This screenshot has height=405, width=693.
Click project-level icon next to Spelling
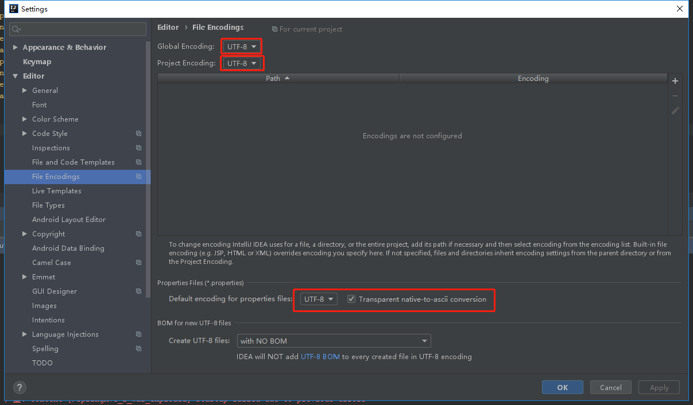tap(138, 348)
